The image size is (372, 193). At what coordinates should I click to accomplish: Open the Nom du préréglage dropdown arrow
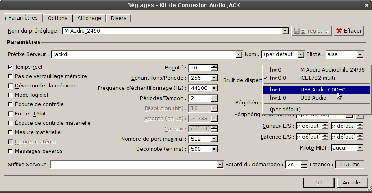tap(285, 31)
